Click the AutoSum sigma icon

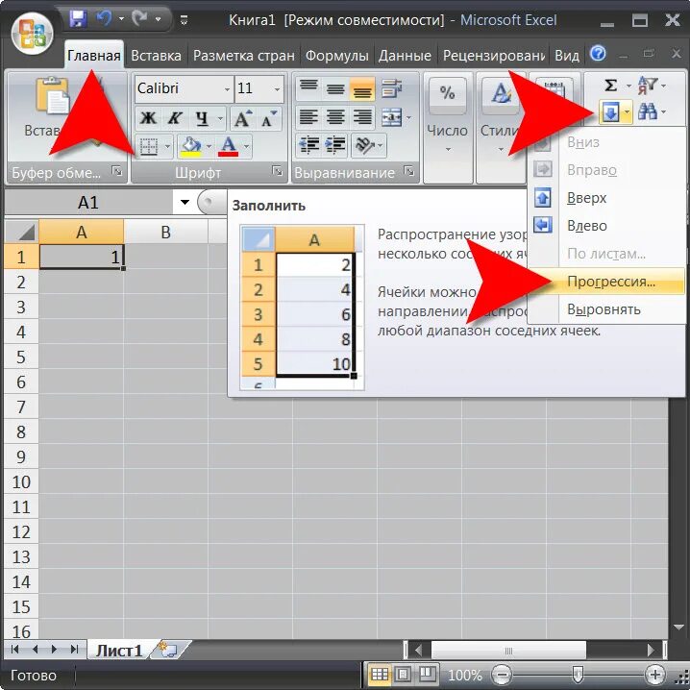(x=610, y=86)
